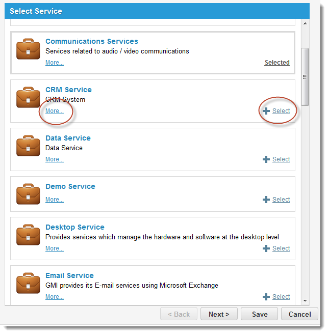Click the Email Service briefcase icon
Screen dimensions: 328x334
click(28, 283)
